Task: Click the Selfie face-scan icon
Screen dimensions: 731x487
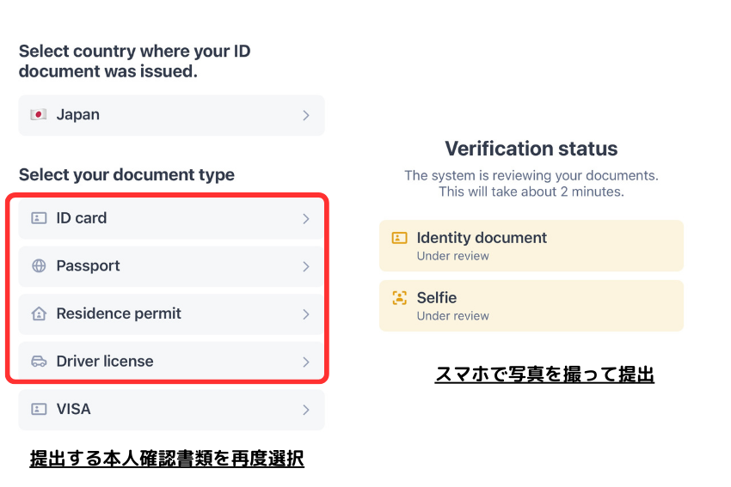Action: point(399,298)
